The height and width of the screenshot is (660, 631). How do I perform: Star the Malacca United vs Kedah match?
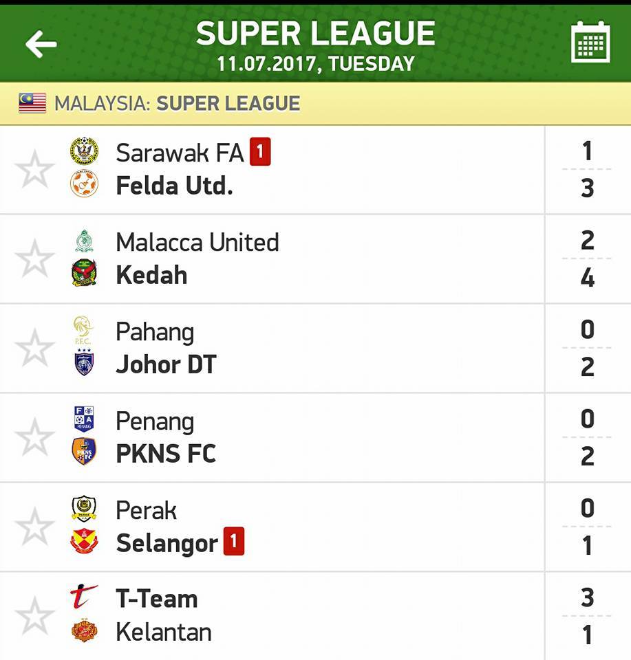coord(34,258)
